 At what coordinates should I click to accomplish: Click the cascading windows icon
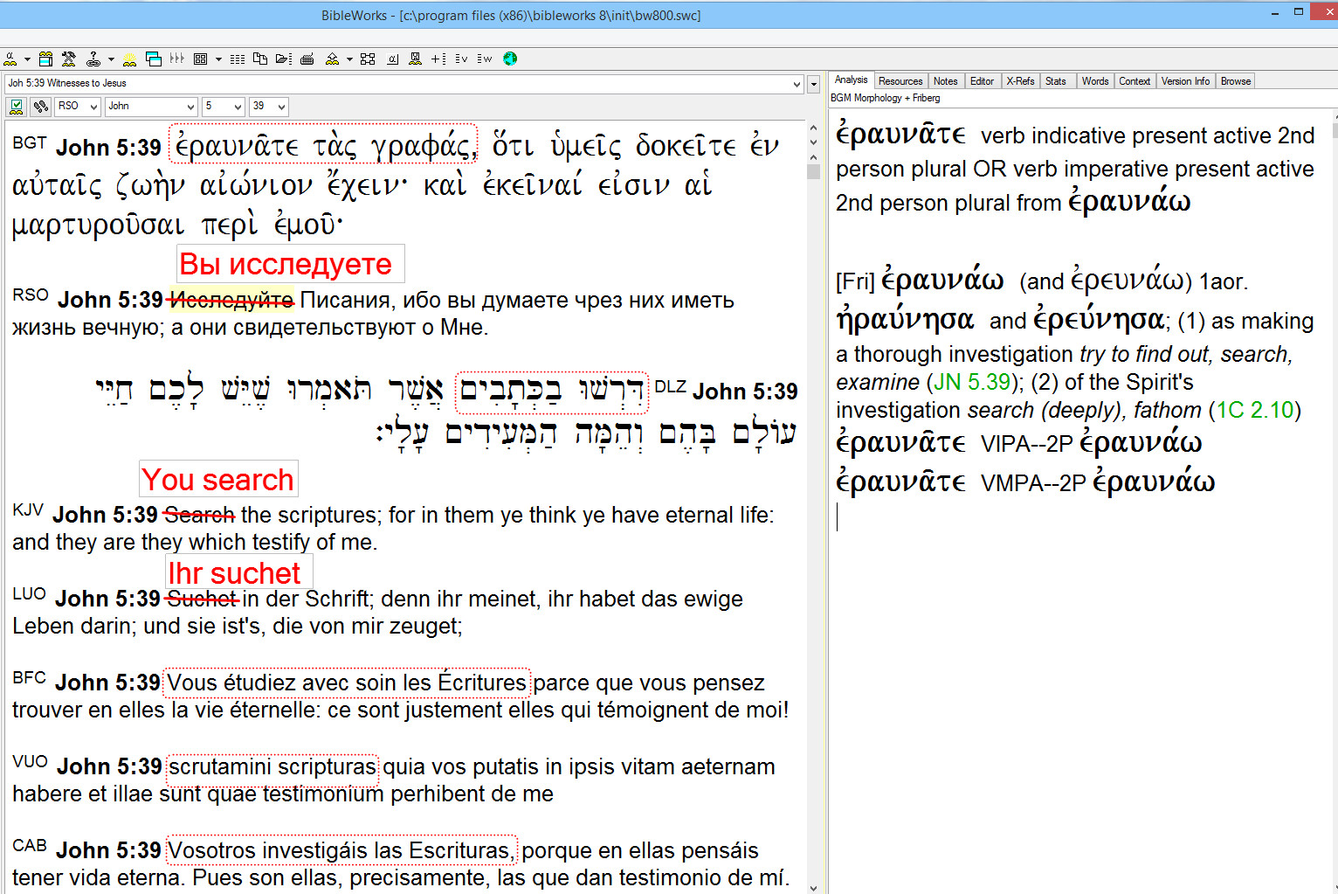click(x=154, y=59)
